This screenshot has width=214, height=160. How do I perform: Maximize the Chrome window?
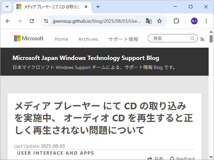[x=191, y=7]
